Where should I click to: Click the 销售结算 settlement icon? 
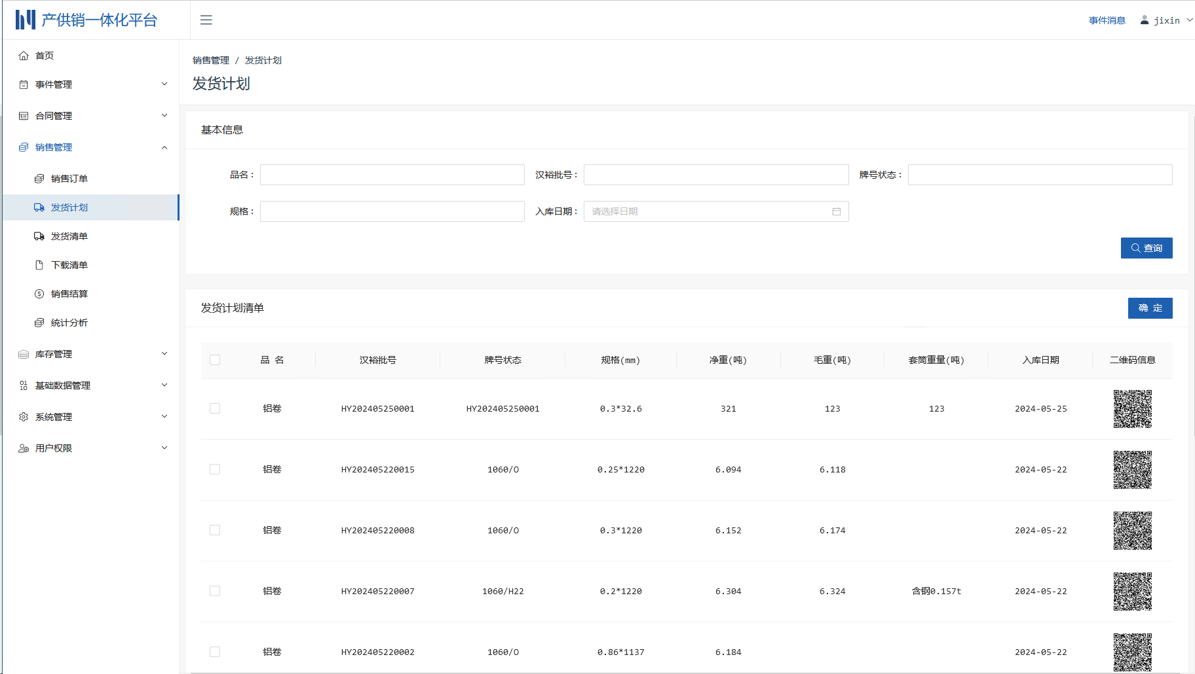point(40,293)
